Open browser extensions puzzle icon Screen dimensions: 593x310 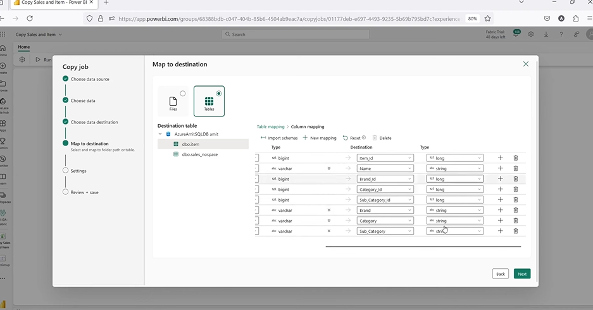576,18
